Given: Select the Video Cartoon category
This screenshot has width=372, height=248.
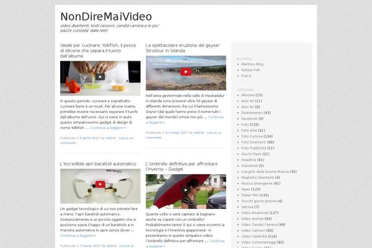Looking at the screenshot, I should (x=253, y=231).
